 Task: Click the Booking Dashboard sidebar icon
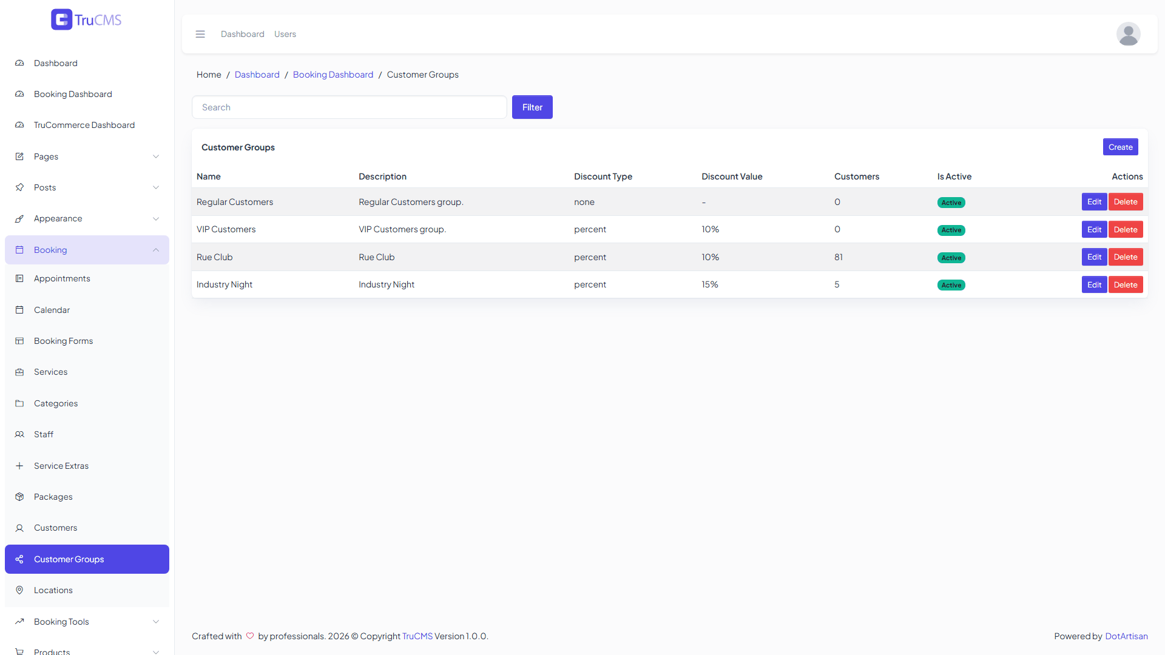click(x=19, y=94)
